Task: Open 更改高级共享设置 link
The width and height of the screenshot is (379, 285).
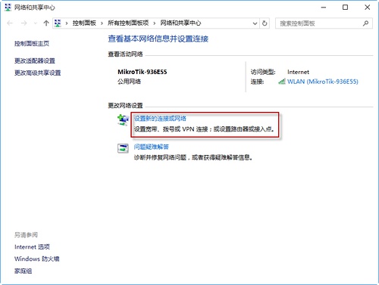Action: (x=38, y=73)
